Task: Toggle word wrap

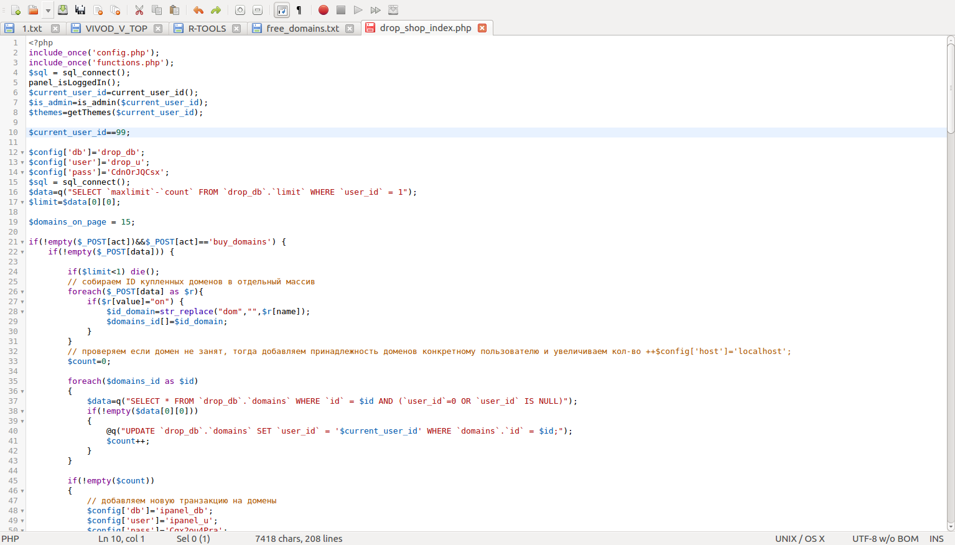Action: click(x=282, y=10)
